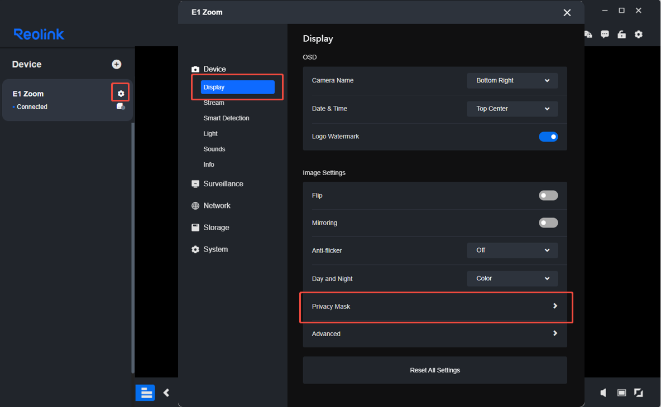This screenshot has height=407, width=661.
Task: Click the Device camera icon
Action: pos(195,69)
